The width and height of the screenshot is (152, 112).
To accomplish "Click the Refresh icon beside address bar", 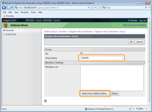I will 96,8.
